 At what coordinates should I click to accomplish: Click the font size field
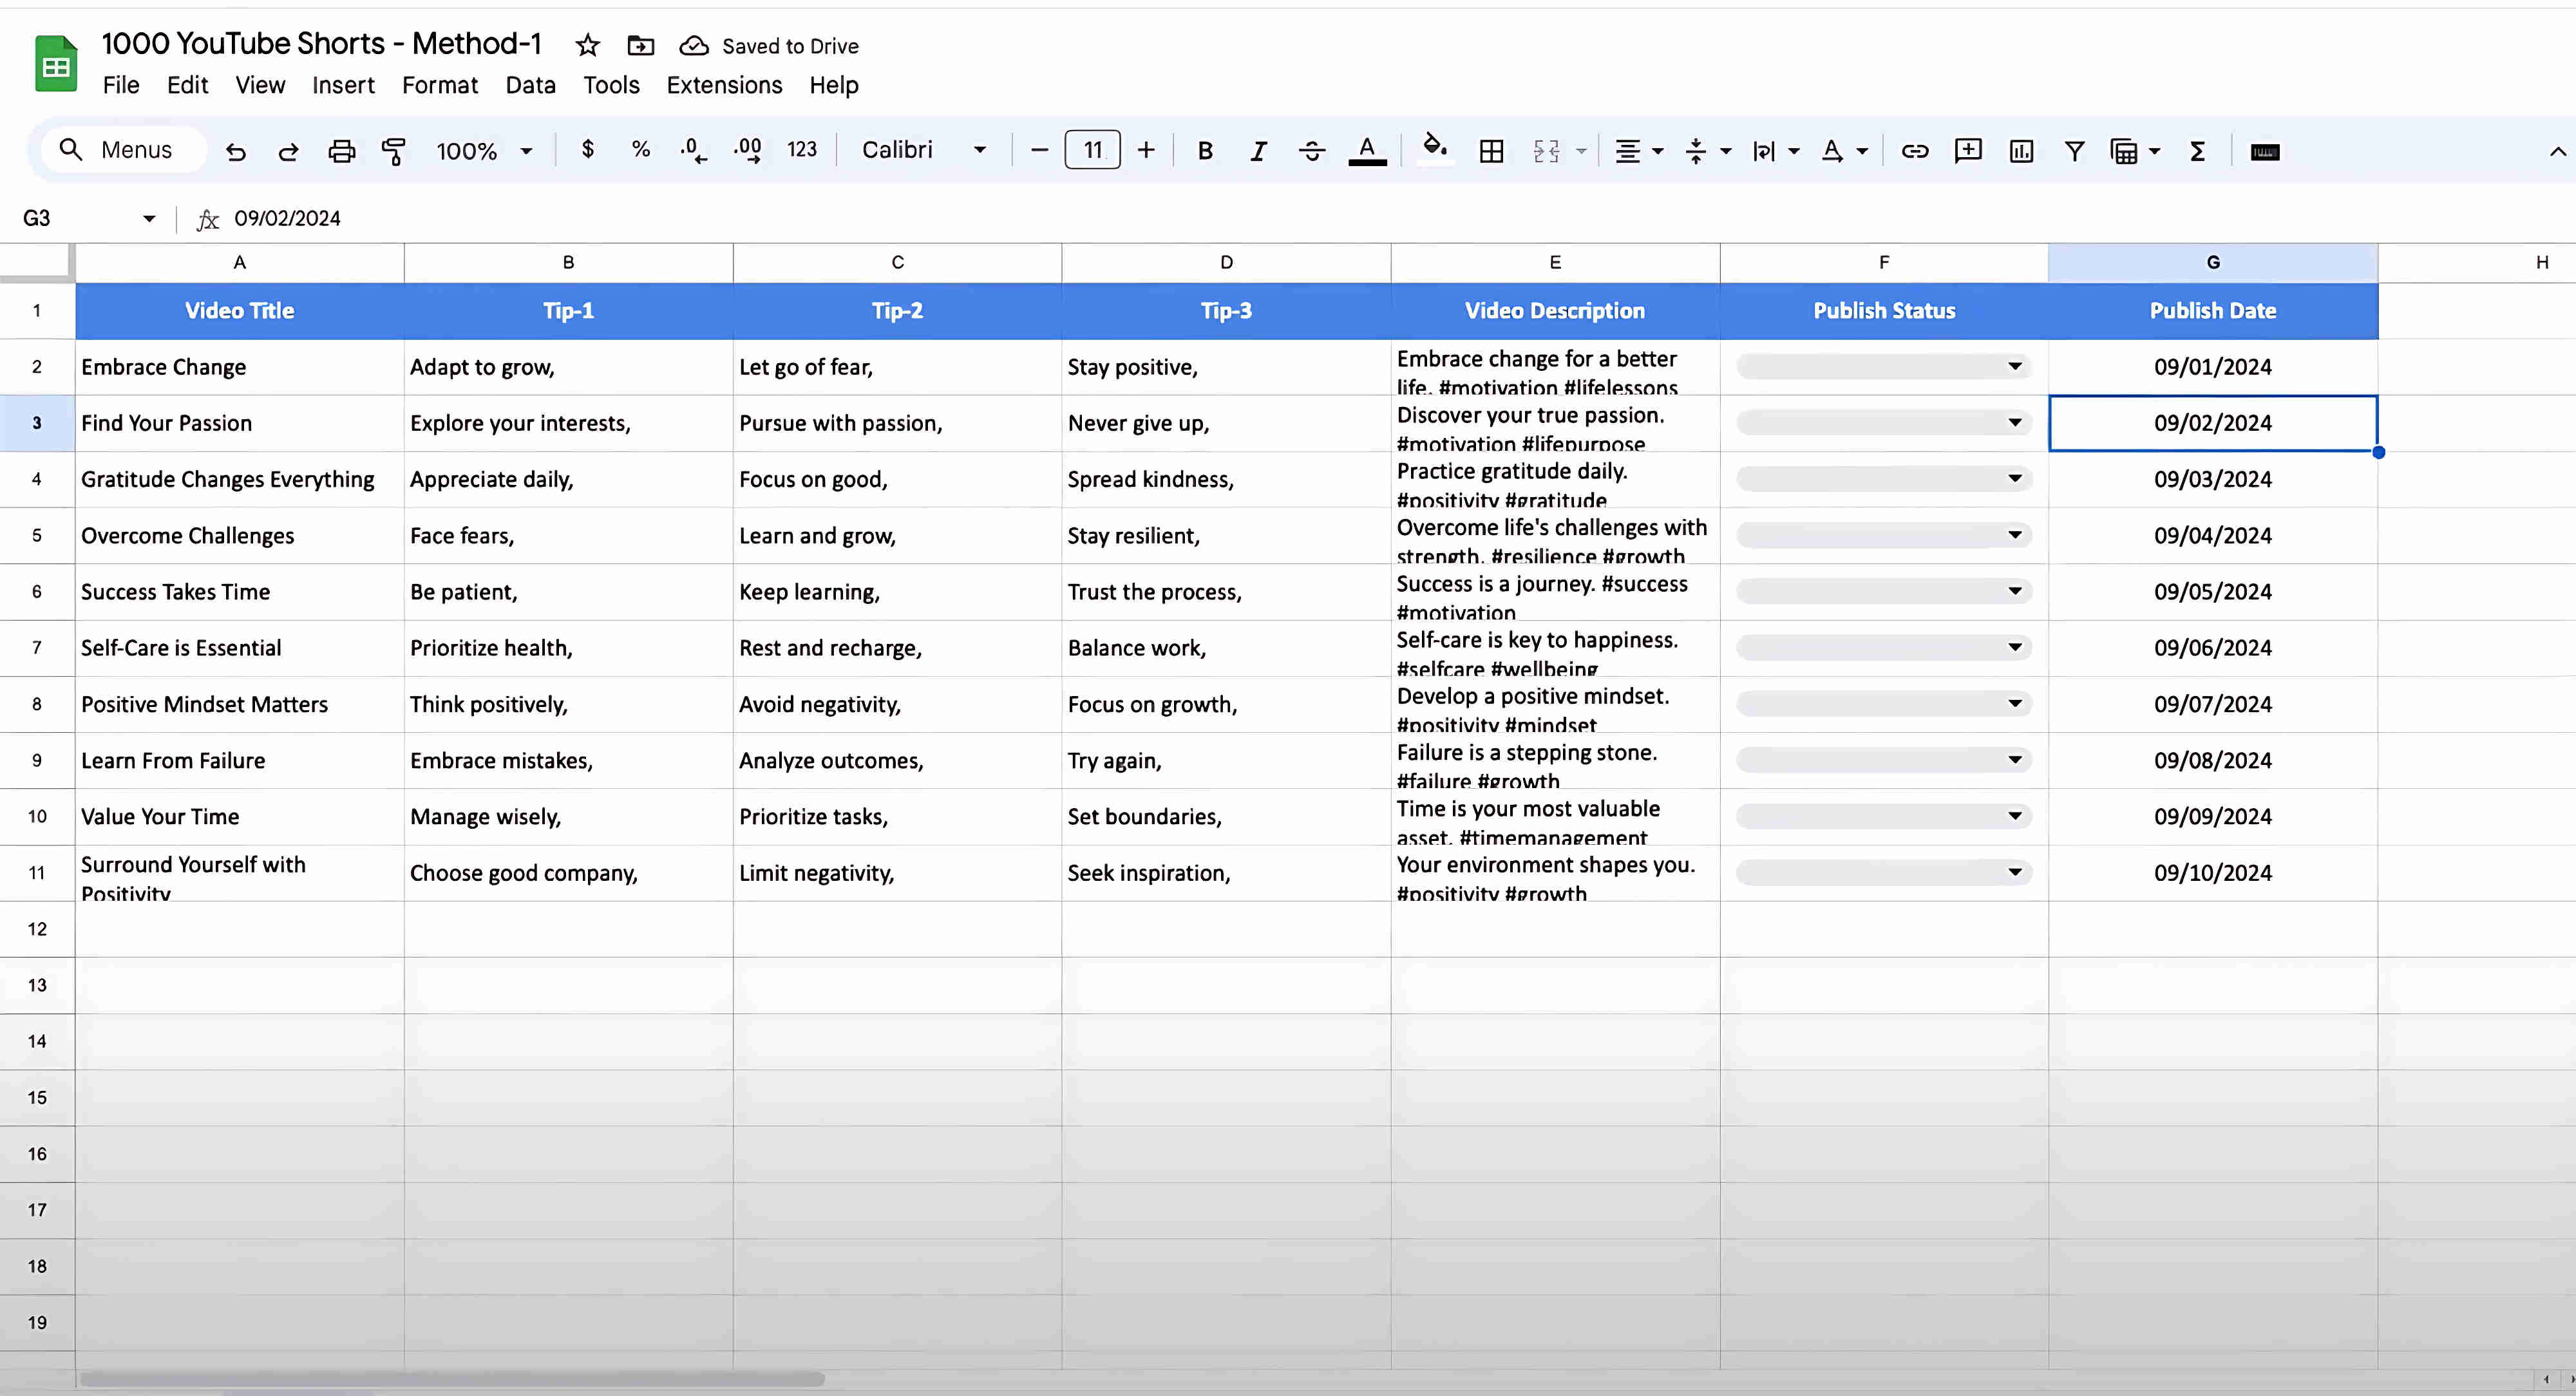[x=1092, y=150]
